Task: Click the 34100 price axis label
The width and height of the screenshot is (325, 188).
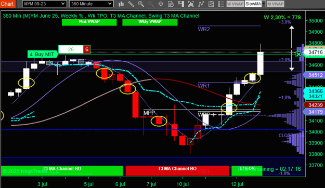Action: coord(316,120)
